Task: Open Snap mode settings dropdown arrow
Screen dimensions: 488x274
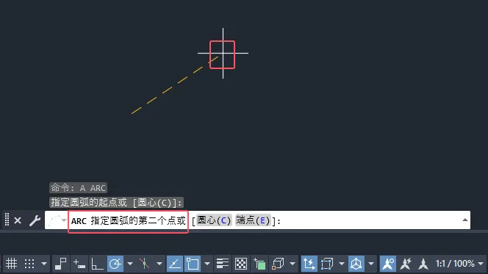Action: 44,264
